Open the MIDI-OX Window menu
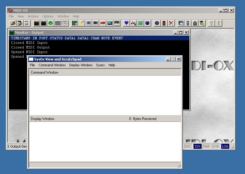Screen dimensions: 245x174 (x=63, y=16)
